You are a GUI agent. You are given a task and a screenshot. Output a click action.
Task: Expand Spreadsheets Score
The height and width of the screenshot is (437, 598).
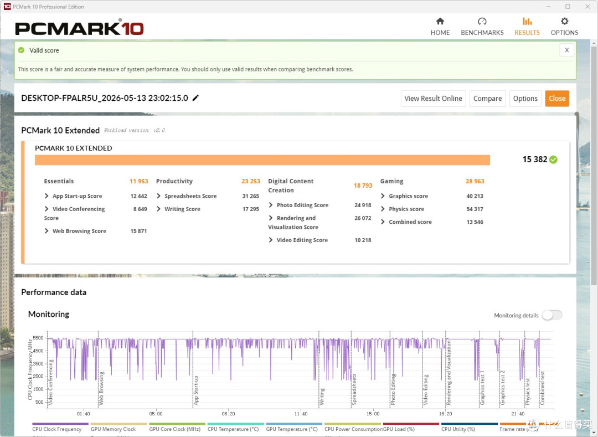point(159,196)
